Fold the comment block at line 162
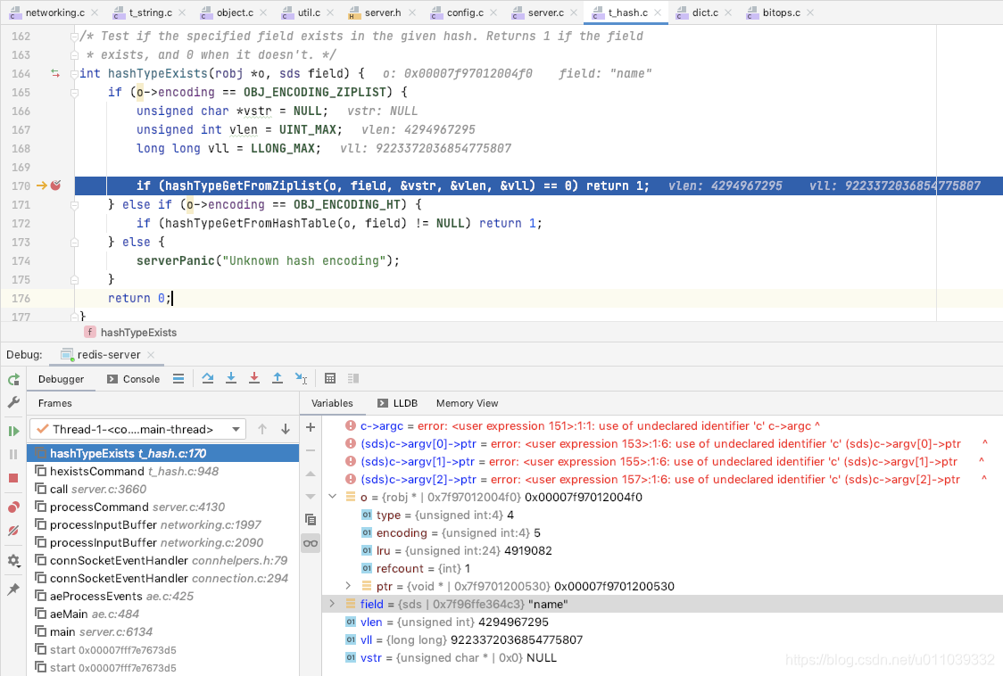This screenshot has height=676, width=1003. coord(74,37)
